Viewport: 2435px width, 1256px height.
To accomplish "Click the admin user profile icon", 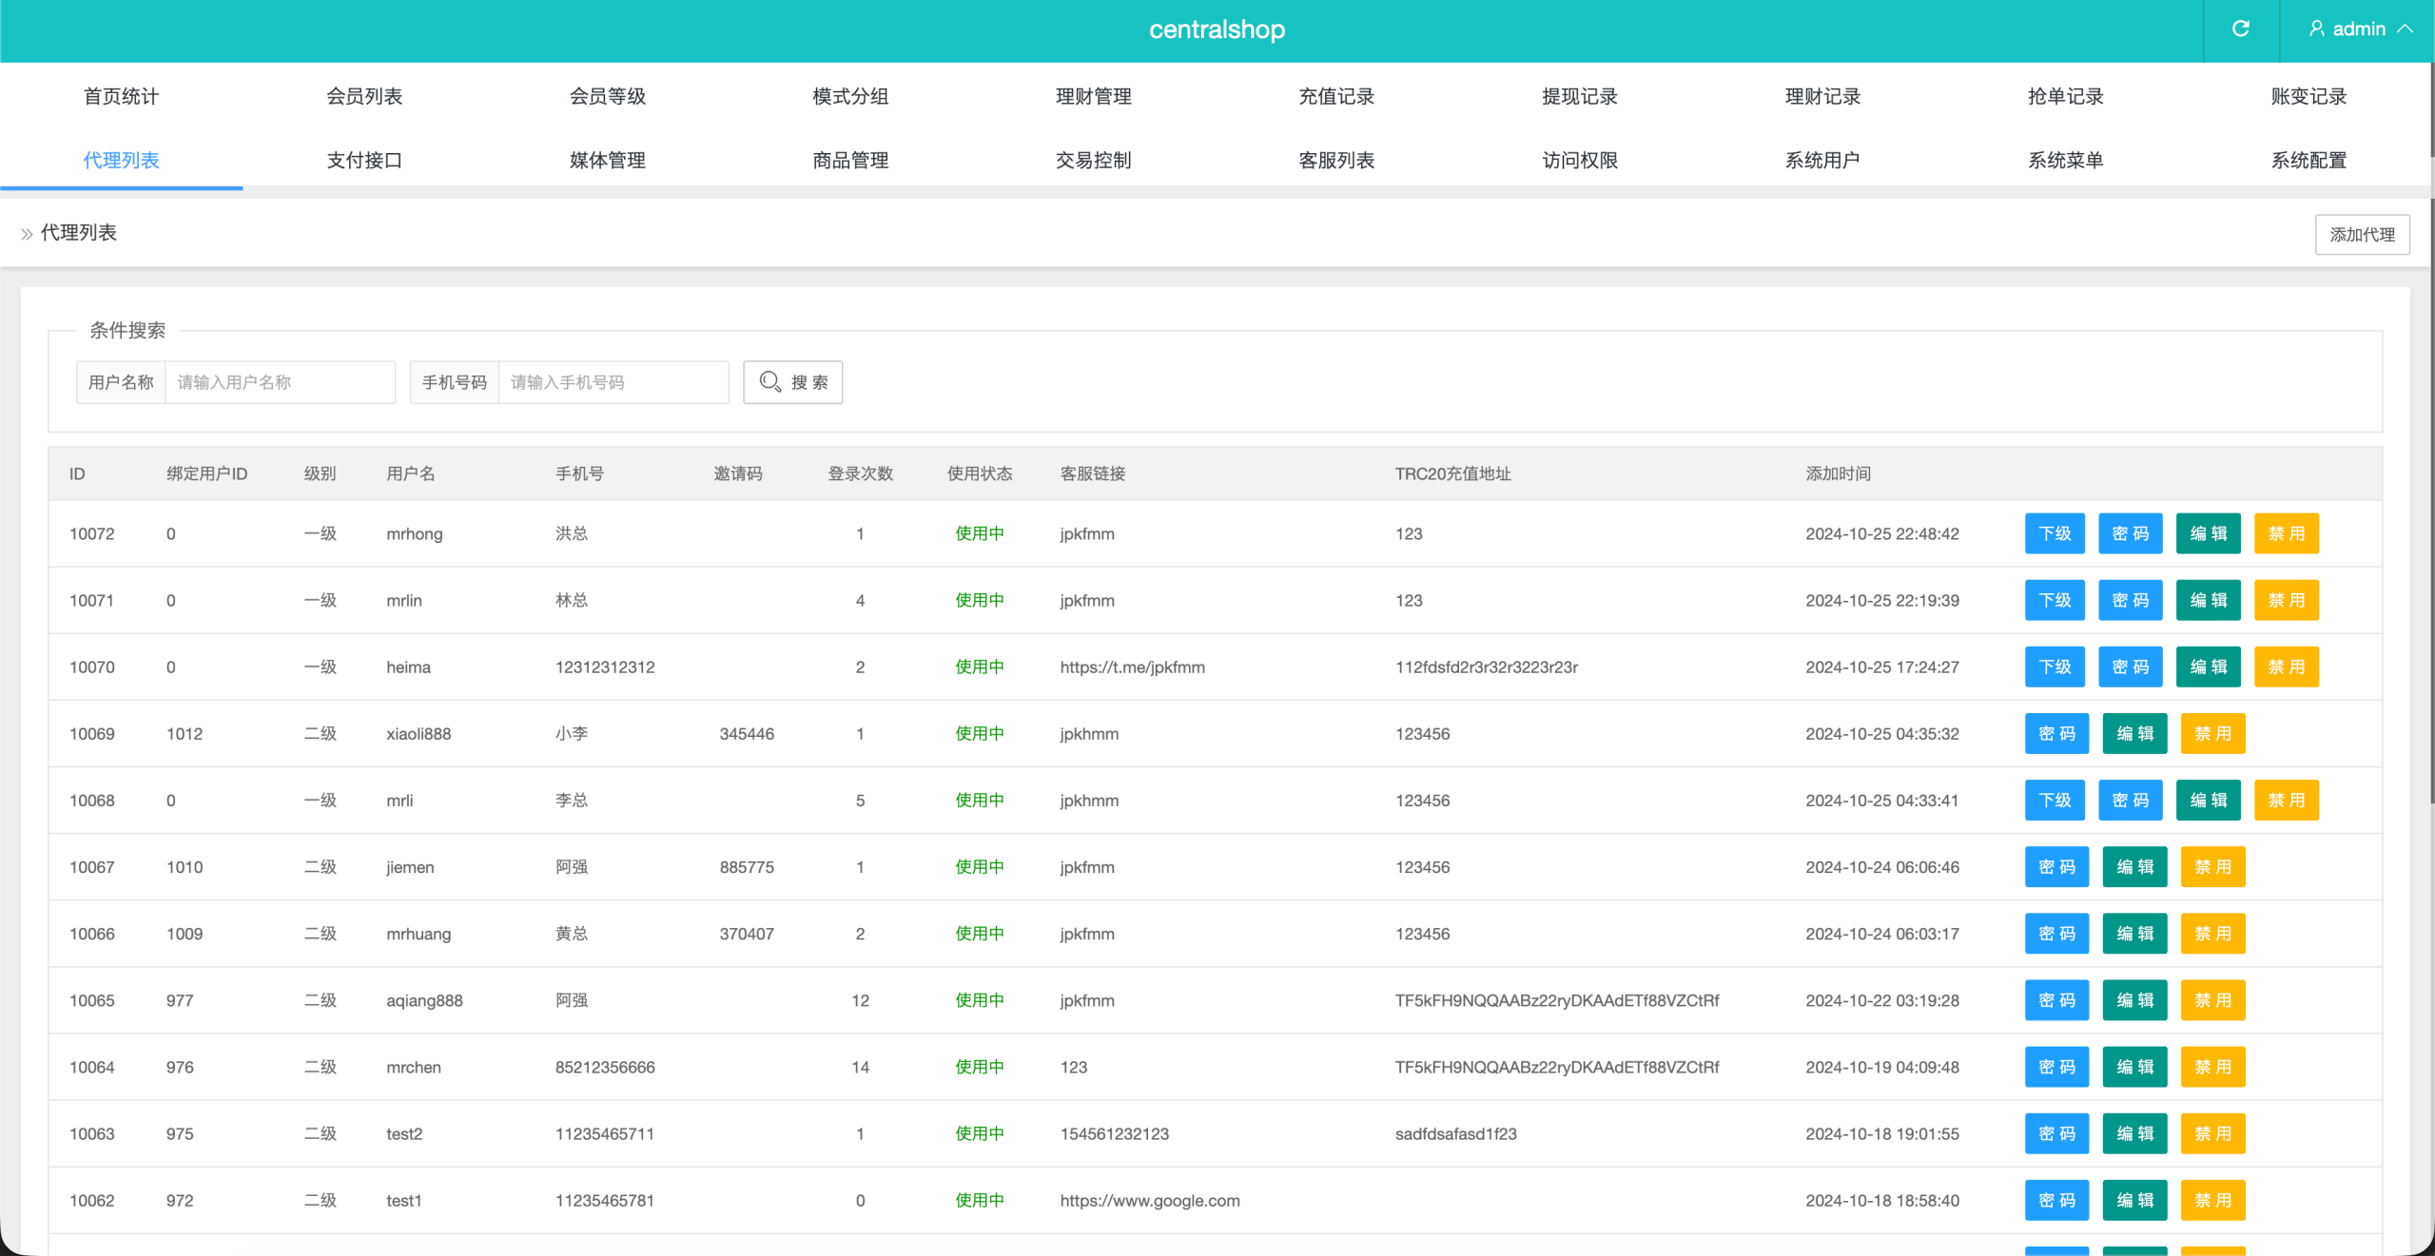I will (2316, 29).
